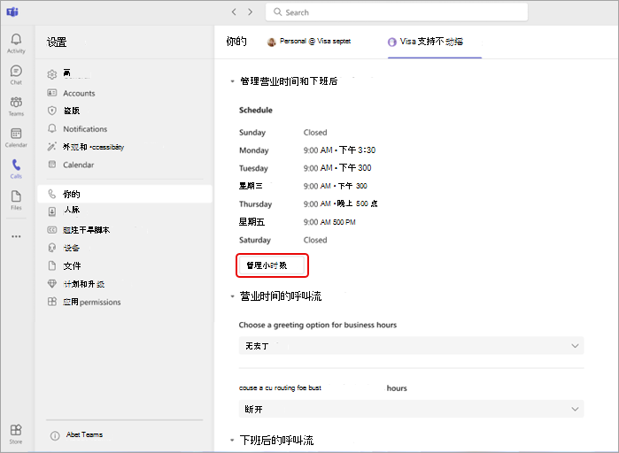Viewport: 619px width, 453px height.
Task: Select Calendar in settings list
Action: [x=79, y=165]
